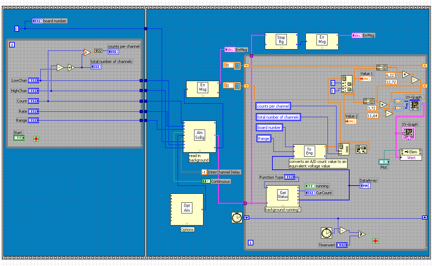Click the board number constant 0
432x266 pixels.
17,29
